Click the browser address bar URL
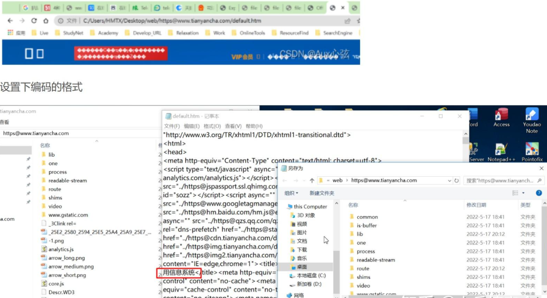The height and width of the screenshot is (298, 547). [x=172, y=21]
